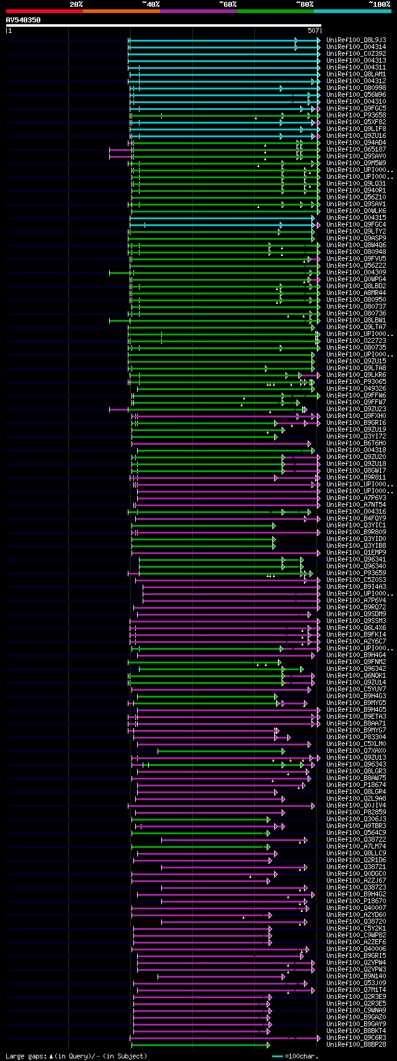Select the UniRef100_Q94AD4 label
Image resolution: width=397 pixels, height=1061 pixels.
tap(356, 142)
